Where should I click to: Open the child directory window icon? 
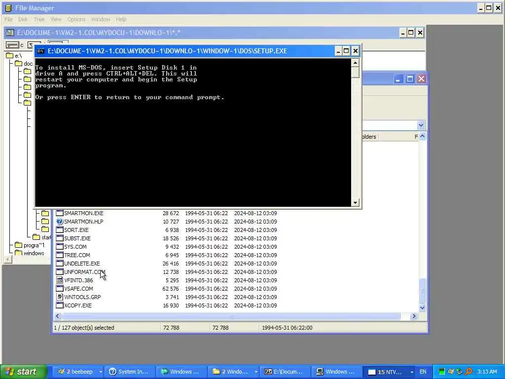coord(10,33)
